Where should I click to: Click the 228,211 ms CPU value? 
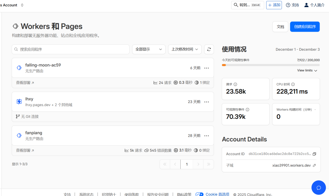tap(292, 91)
